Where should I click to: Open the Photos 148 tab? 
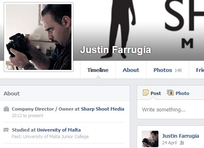[x=167, y=70]
